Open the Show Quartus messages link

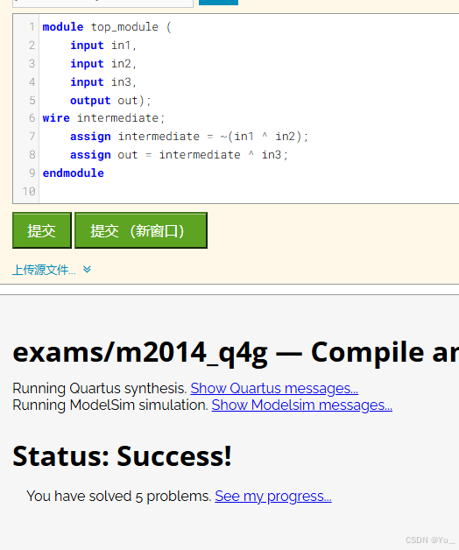coord(274,388)
